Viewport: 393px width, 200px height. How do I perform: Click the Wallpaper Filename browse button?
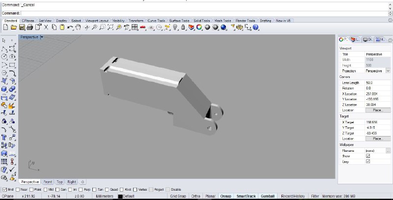pyautogui.click(x=388, y=151)
